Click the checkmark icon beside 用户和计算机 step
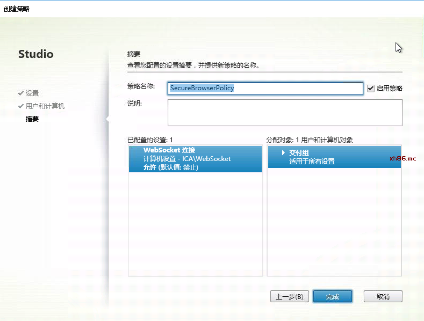 click(x=21, y=106)
